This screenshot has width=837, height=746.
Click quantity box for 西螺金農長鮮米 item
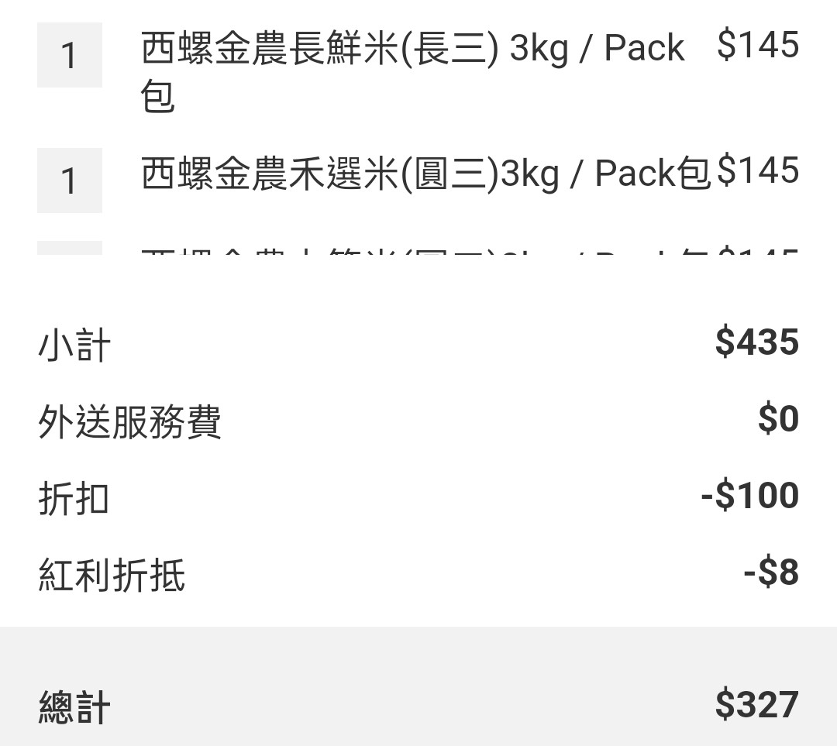click(x=70, y=55)
